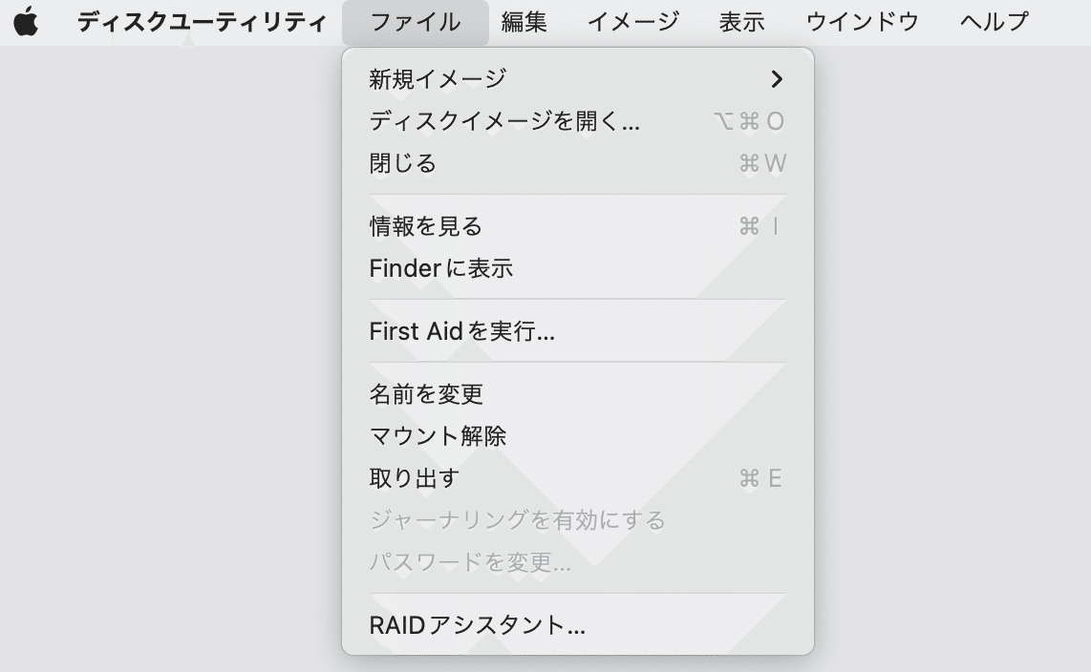Open the 編集 menu
Image resolution: width=1091 pixels, height=672 pixels.
[x=524, y=22]
